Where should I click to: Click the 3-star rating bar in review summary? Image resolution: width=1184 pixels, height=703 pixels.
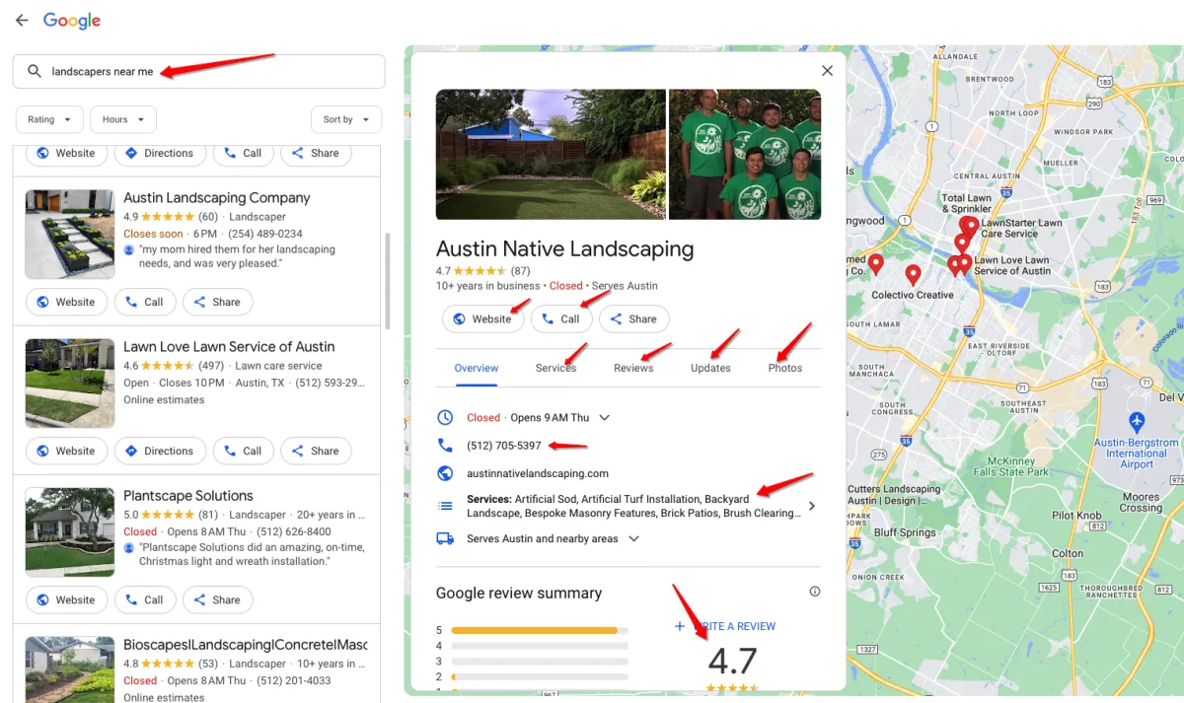click(540, 662)
